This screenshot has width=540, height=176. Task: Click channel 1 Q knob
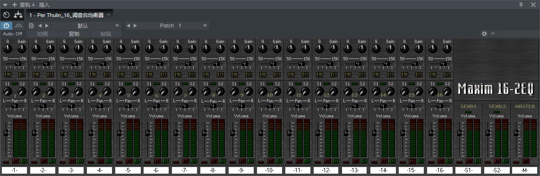(x=8, y=49)
